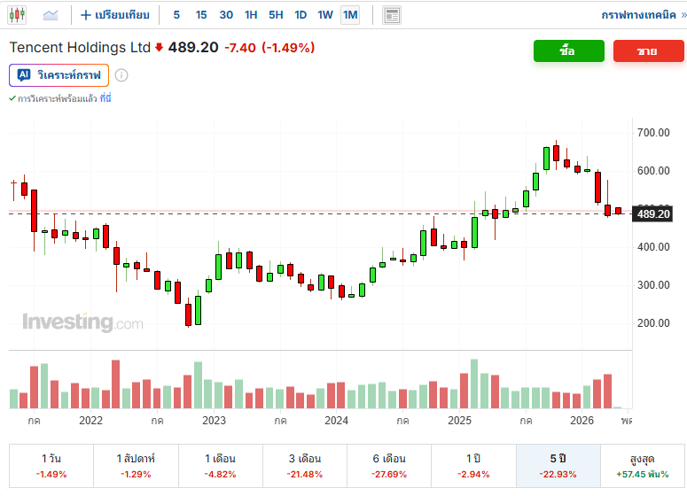Choose the 1H interval

click(x=251, y=15)
